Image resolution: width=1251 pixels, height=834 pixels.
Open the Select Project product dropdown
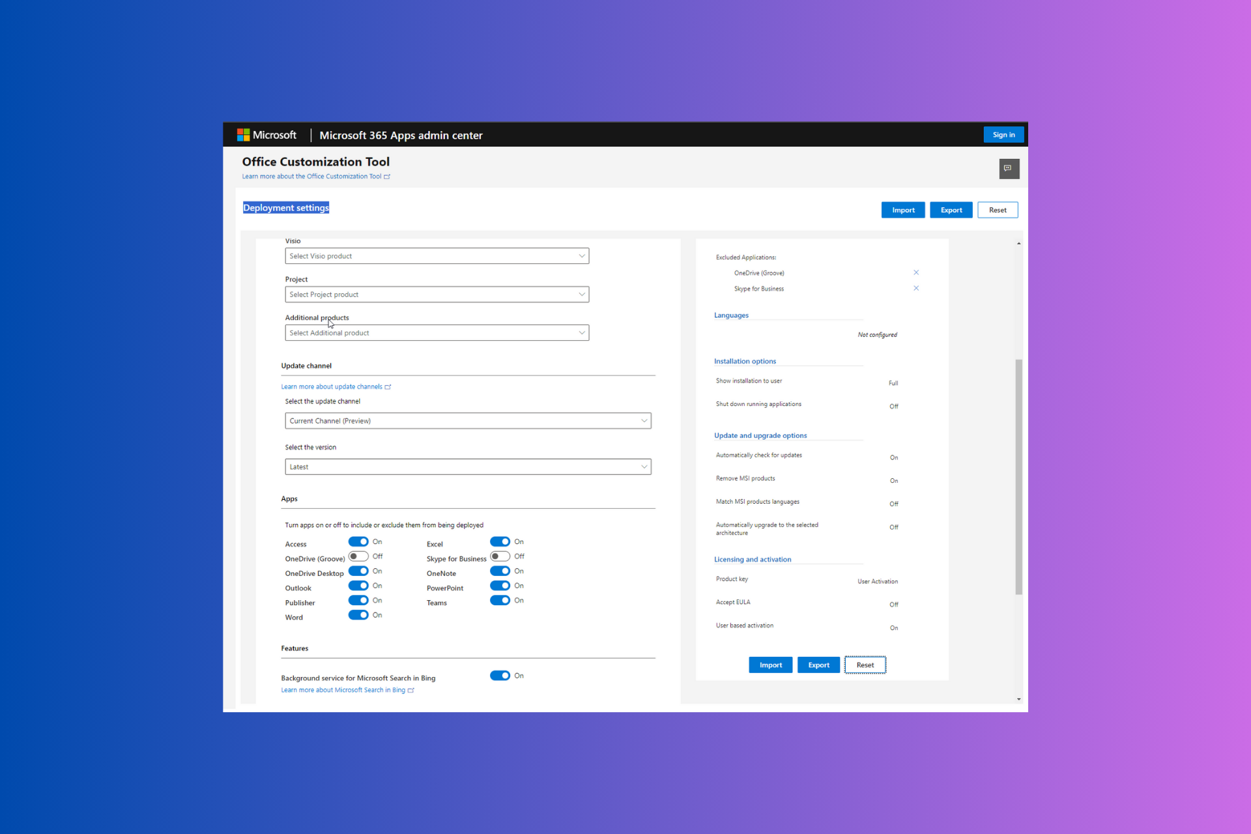click(437, 295)
